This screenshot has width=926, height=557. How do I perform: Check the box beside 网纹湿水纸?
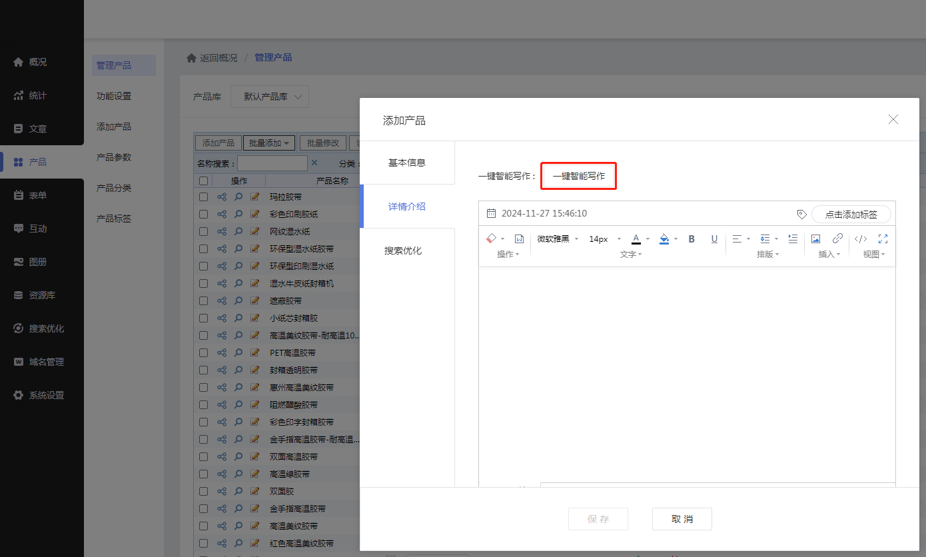click(x=204, y=232)
